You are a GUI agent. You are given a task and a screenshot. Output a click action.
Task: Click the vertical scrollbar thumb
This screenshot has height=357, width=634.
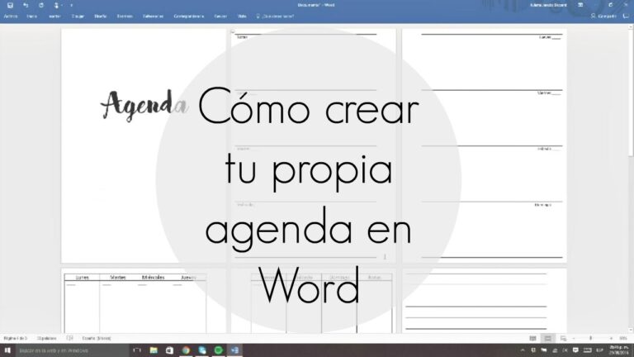(631, 93)
